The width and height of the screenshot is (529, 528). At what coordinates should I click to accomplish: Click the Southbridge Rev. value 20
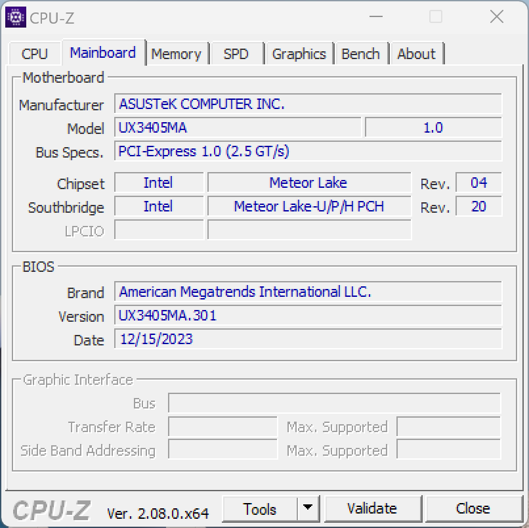[478, 206]
